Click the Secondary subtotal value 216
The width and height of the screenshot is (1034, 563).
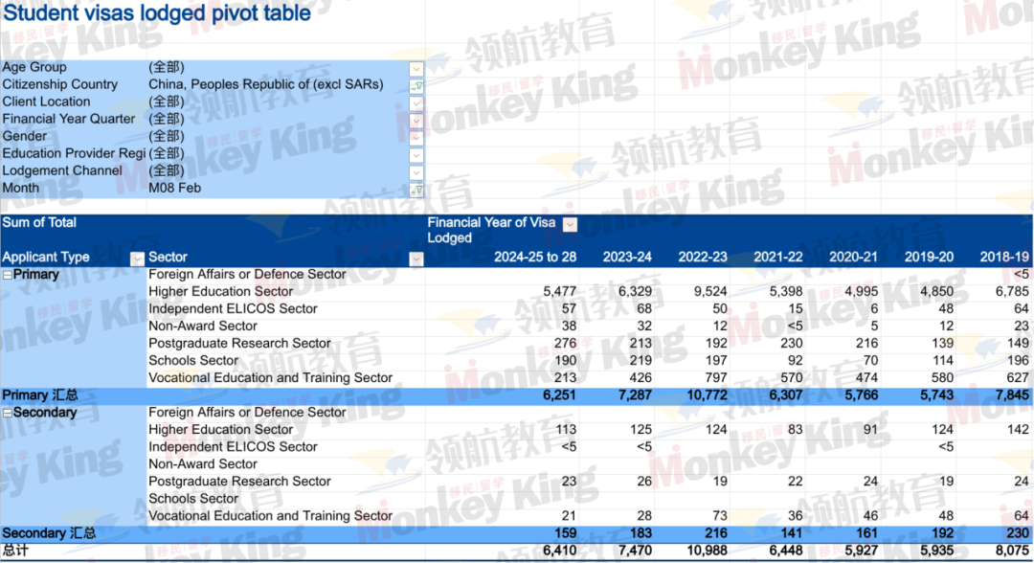click(x=716, y=533)
